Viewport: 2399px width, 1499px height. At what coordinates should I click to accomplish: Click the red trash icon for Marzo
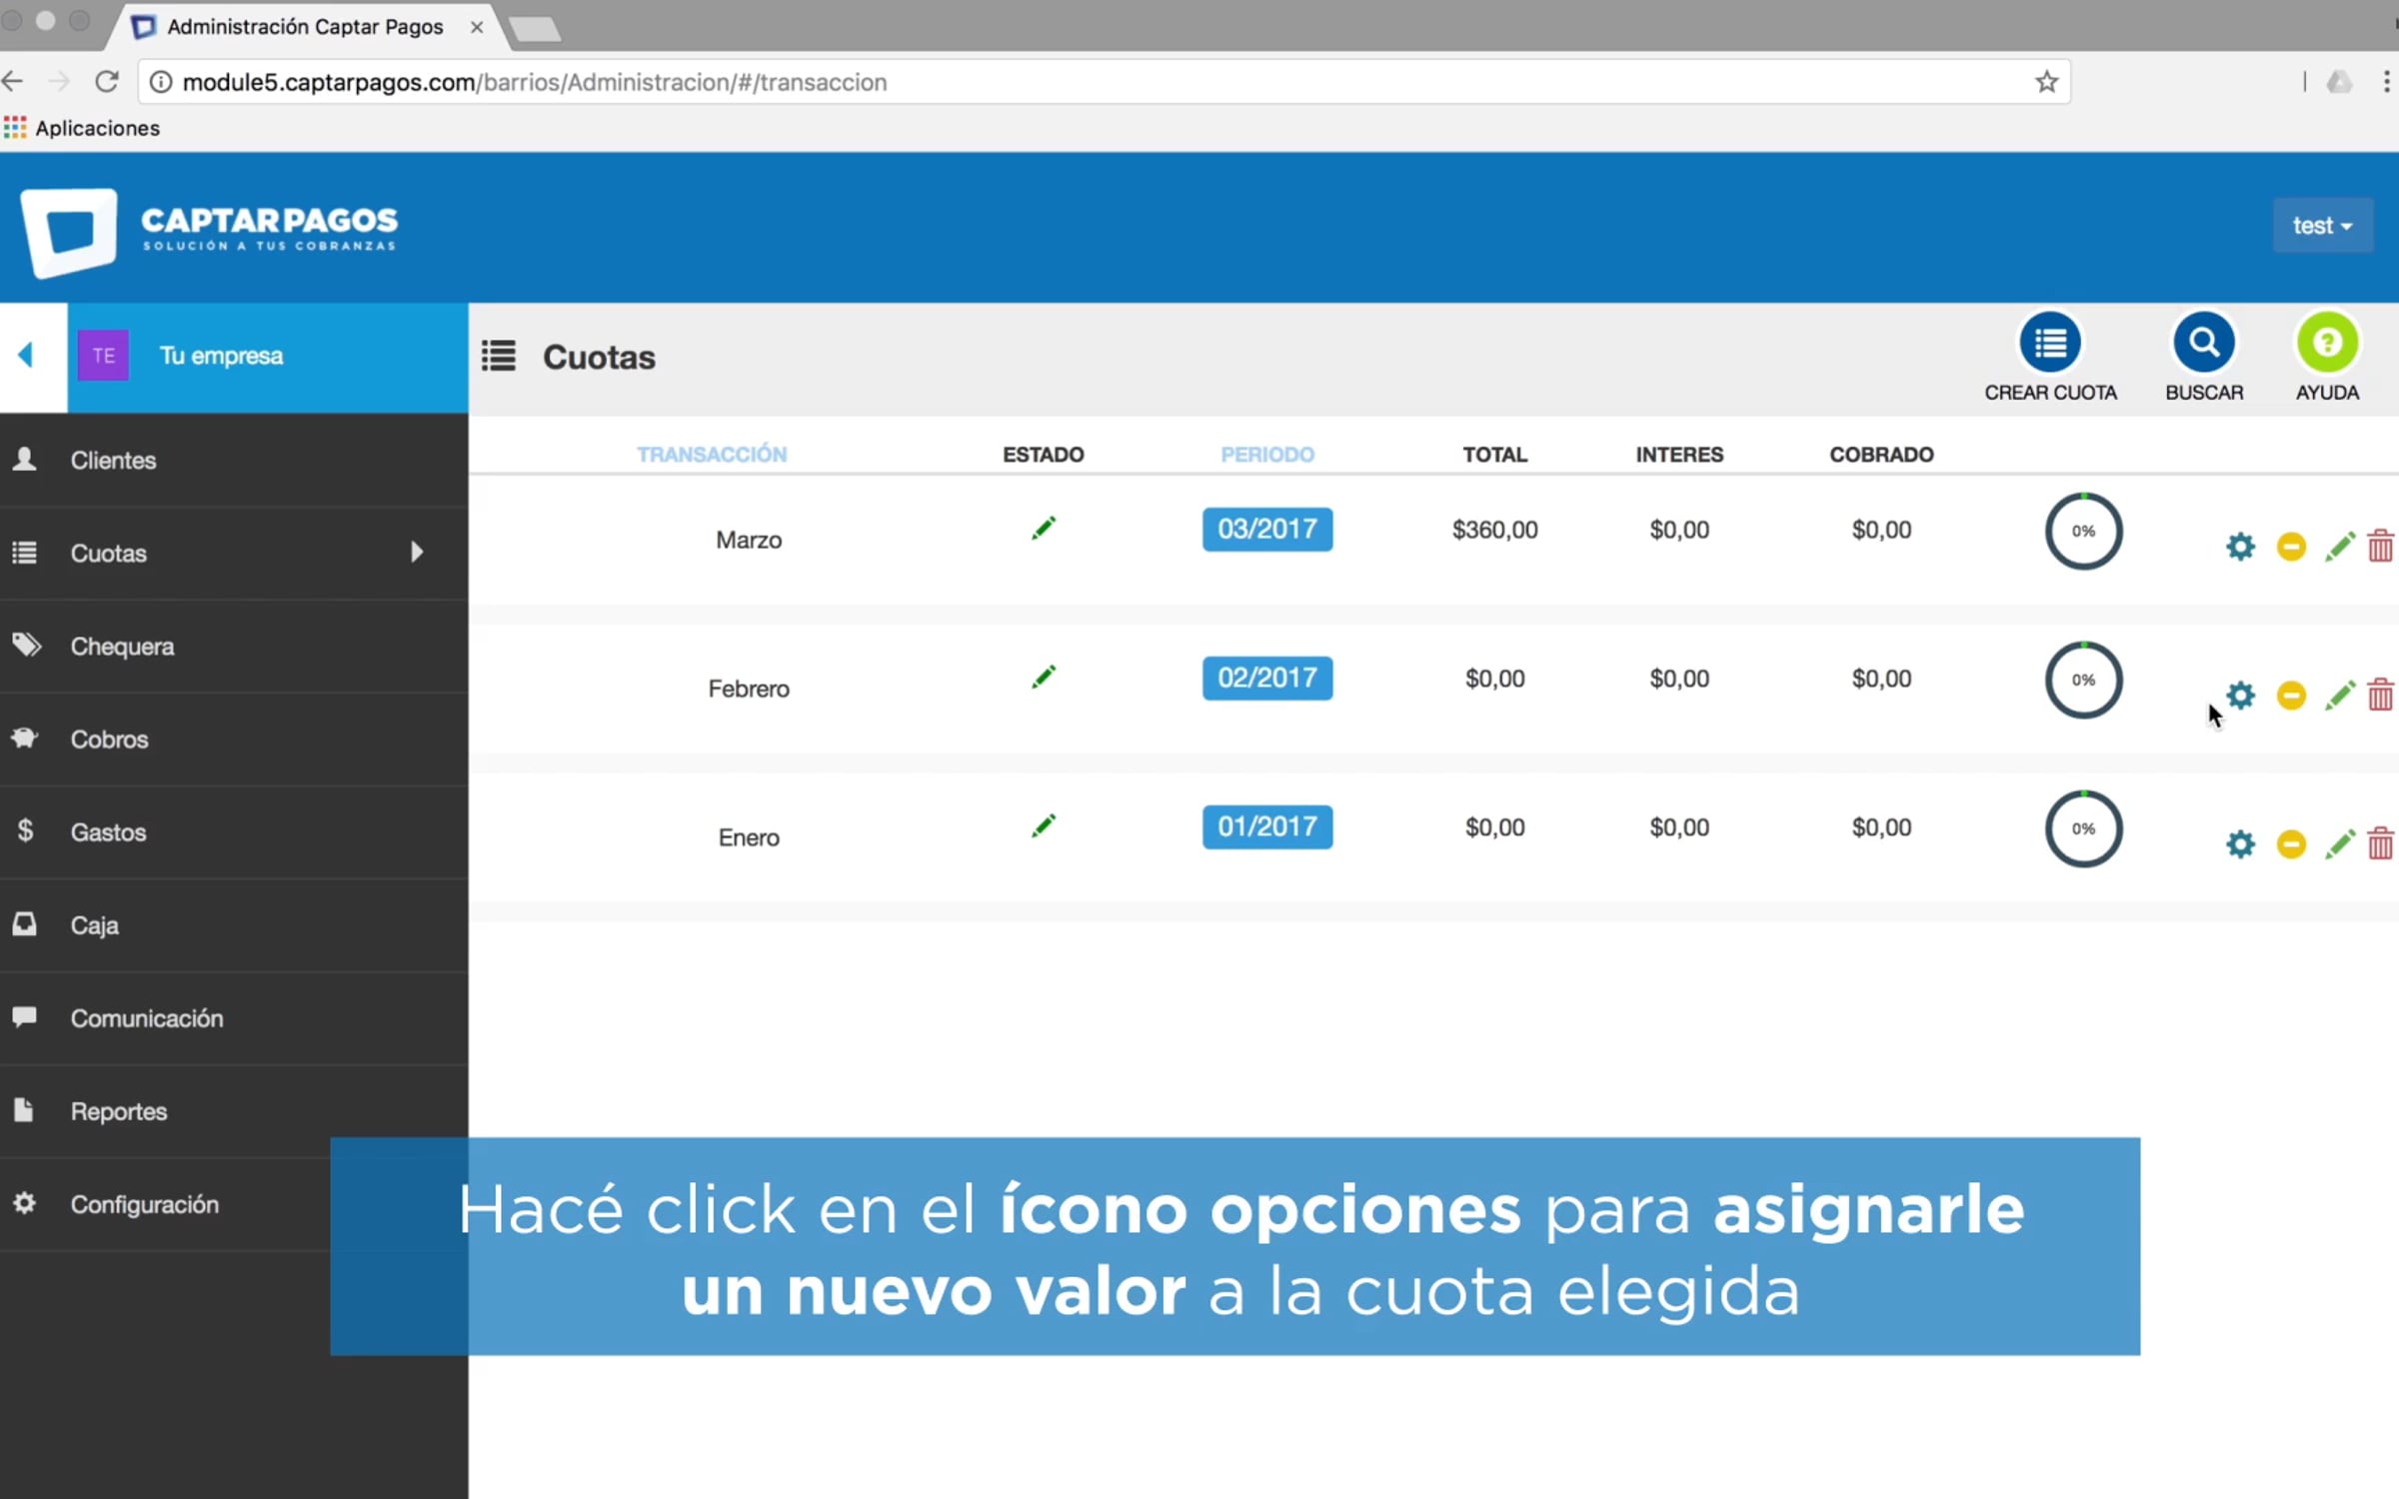(x=2380, y=547)
